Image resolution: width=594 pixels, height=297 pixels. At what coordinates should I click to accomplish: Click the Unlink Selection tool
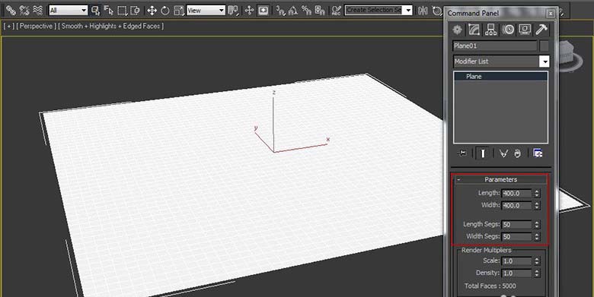pyautogui.click(x=24, y=10)
